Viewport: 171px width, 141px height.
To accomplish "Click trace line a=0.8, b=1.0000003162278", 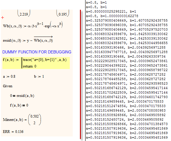I will point(112,16).
